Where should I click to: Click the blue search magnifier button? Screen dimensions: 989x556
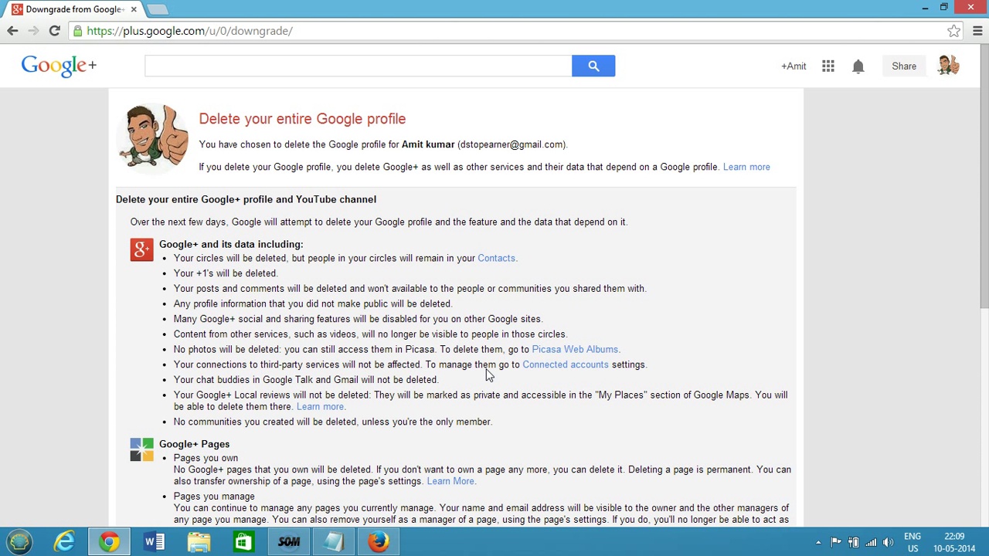[593, 66]
